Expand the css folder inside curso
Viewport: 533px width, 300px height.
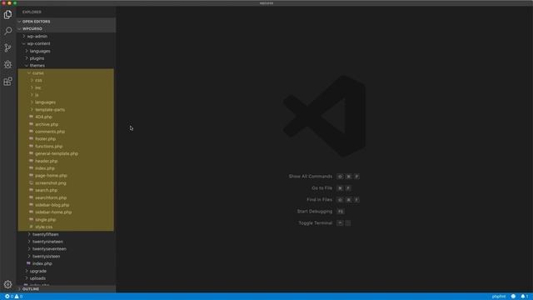67,80
